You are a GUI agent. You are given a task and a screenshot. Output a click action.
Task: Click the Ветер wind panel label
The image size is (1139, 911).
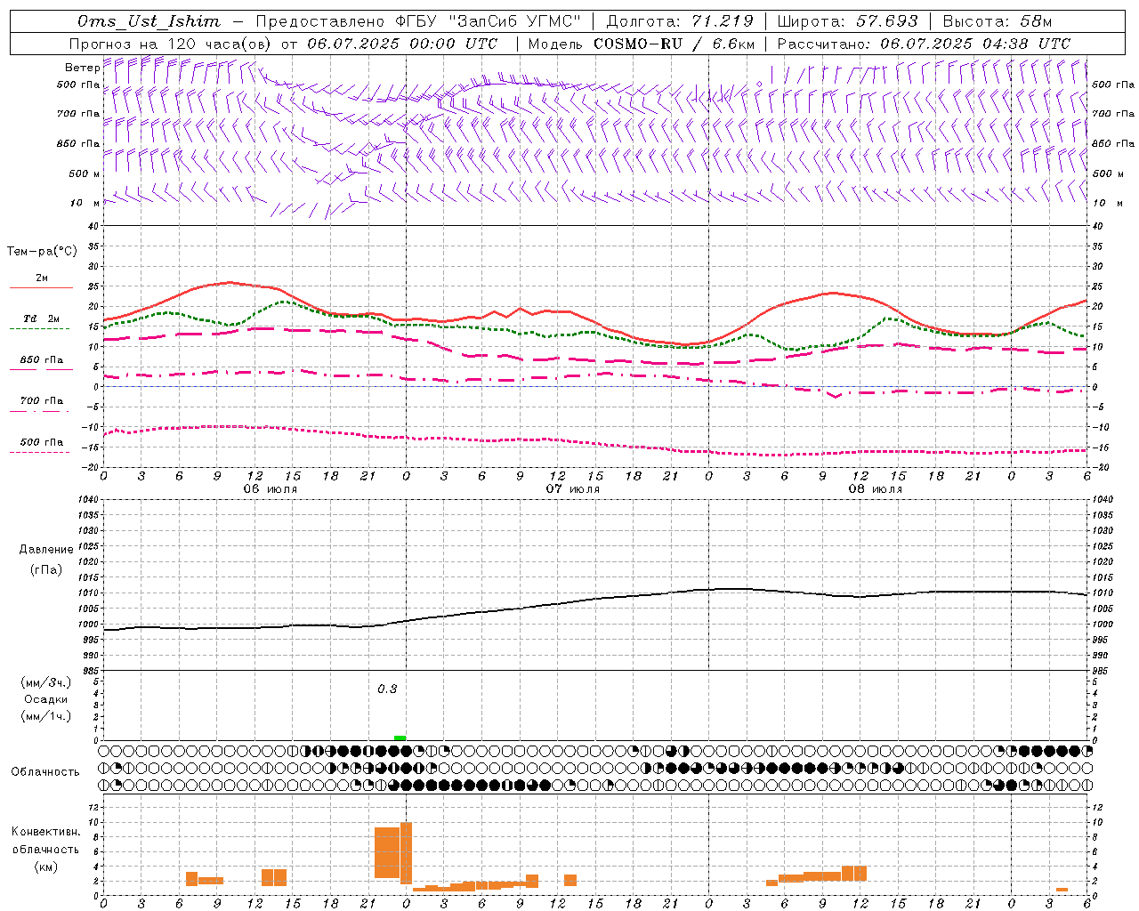point(82,68)
